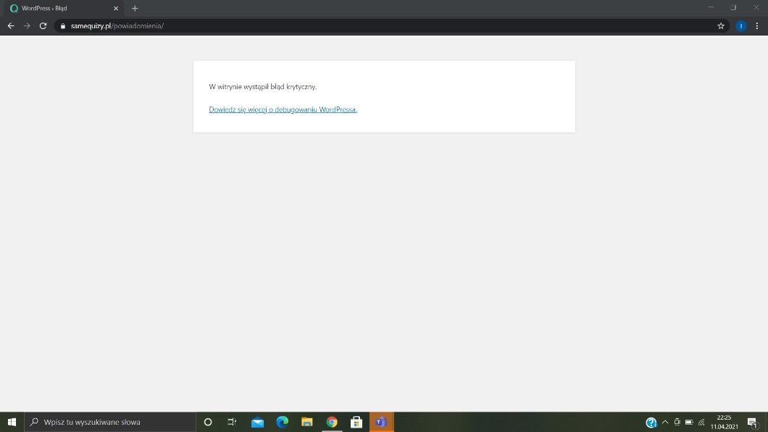Click the "Wpisz tu wyszukiwane słowa" search box
Image resolution: width=768 pixels, height=432 pixels.
click(109, 422)
